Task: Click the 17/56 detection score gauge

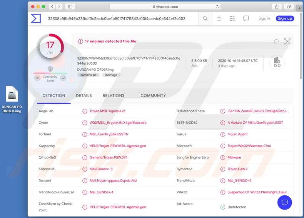Action: pyautogui.click(x=50, y=47)
